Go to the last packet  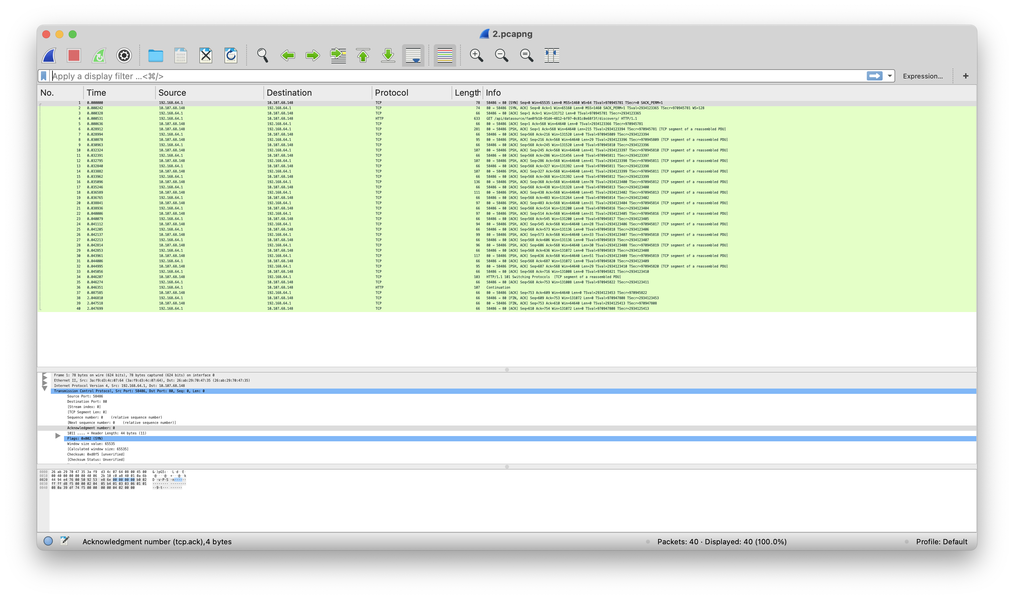point(387,56)
